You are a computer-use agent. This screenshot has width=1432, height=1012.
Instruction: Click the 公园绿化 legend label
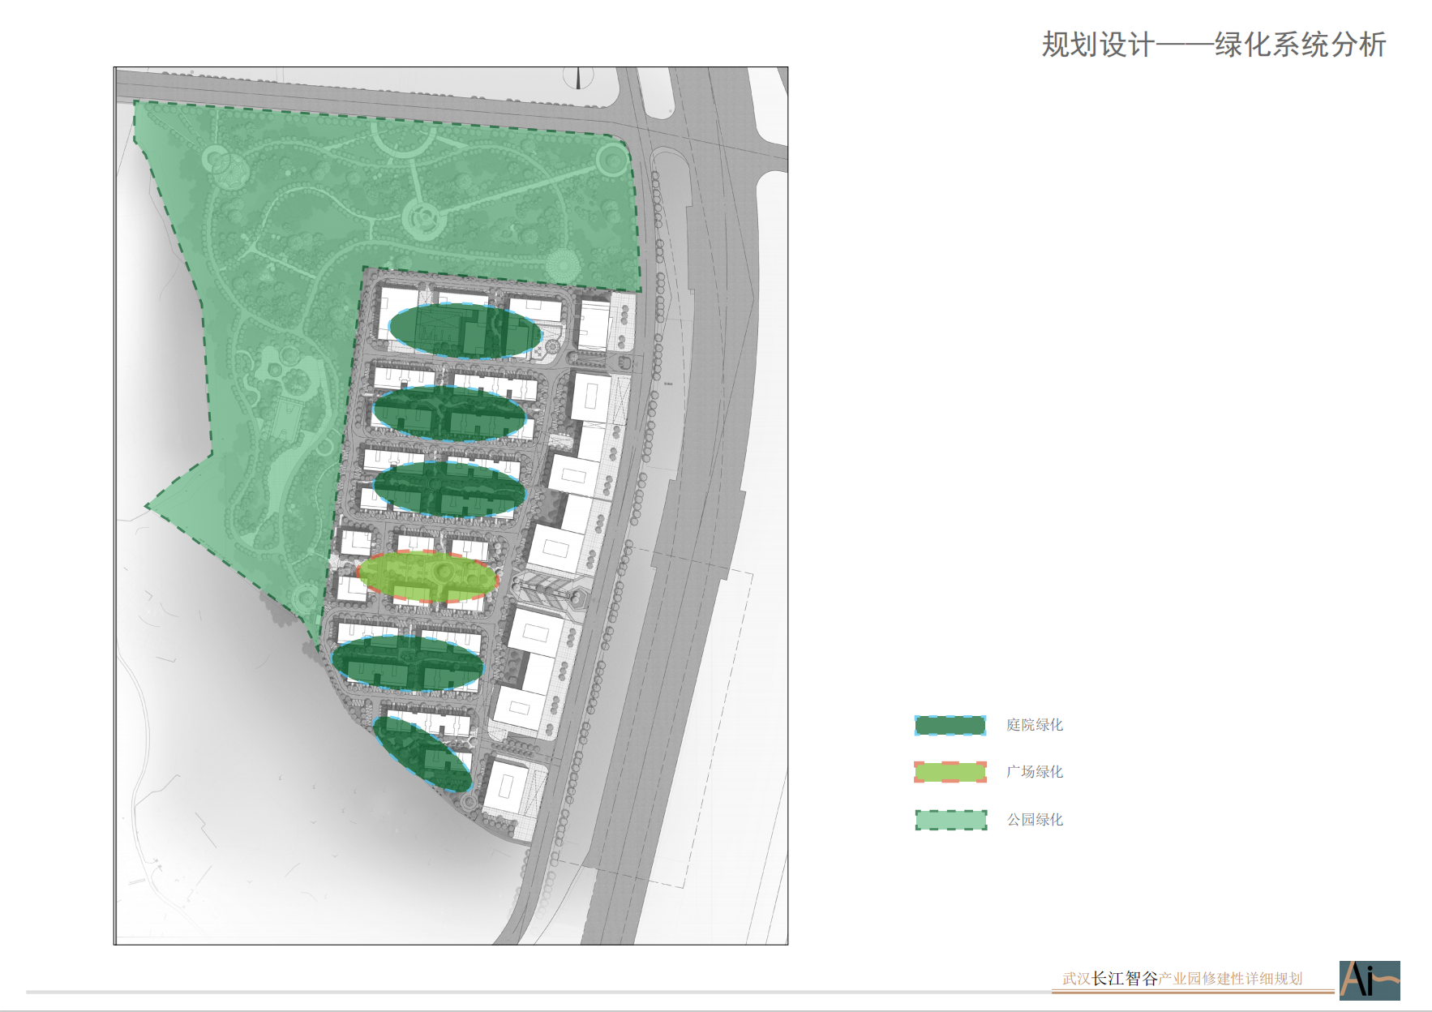coord(1035,820)
